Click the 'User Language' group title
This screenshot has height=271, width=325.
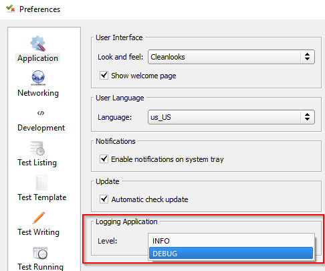[120, 98]
